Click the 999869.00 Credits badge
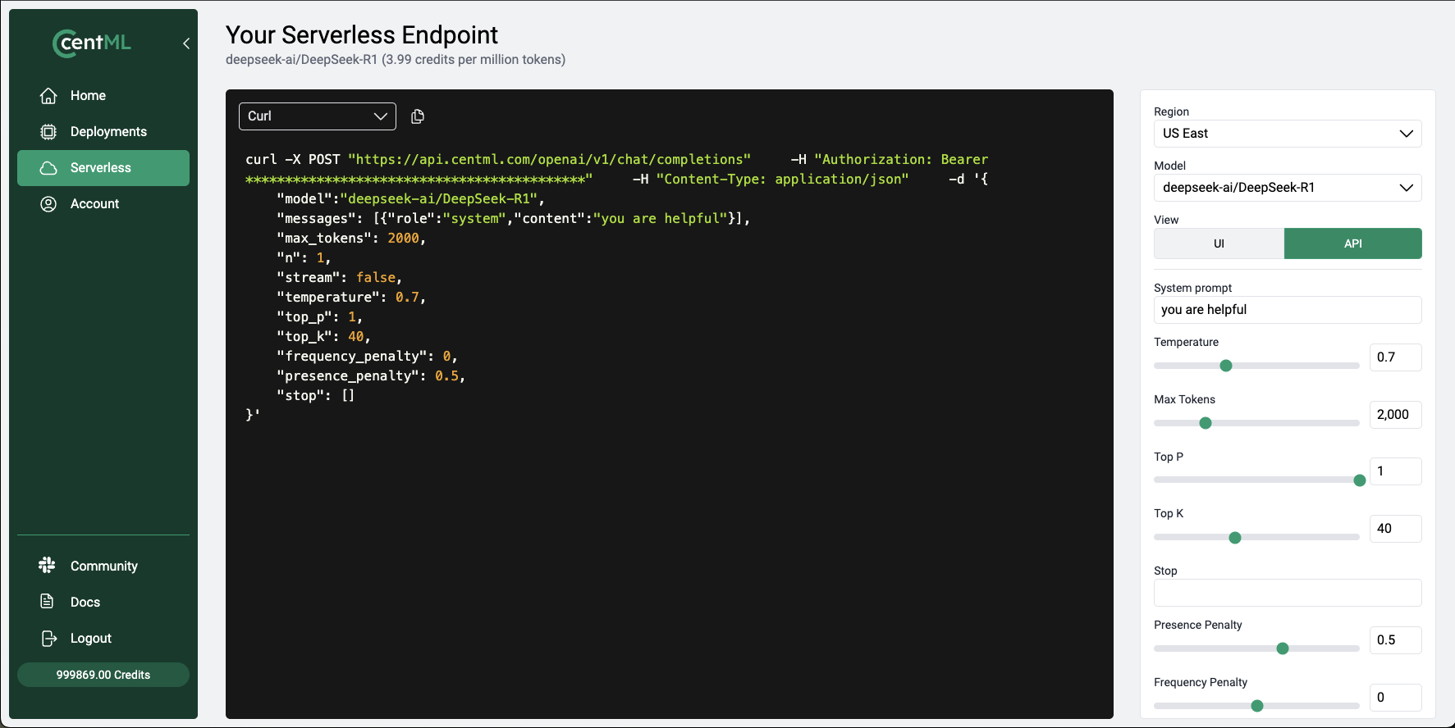The image size is (1455, 728). click(x=103, y=675)
